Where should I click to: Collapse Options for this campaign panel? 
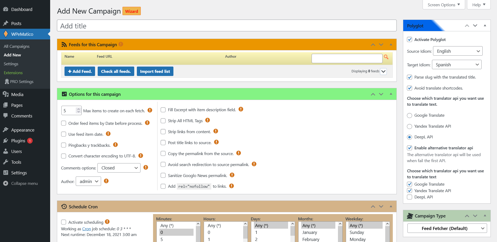pos(391,94)
